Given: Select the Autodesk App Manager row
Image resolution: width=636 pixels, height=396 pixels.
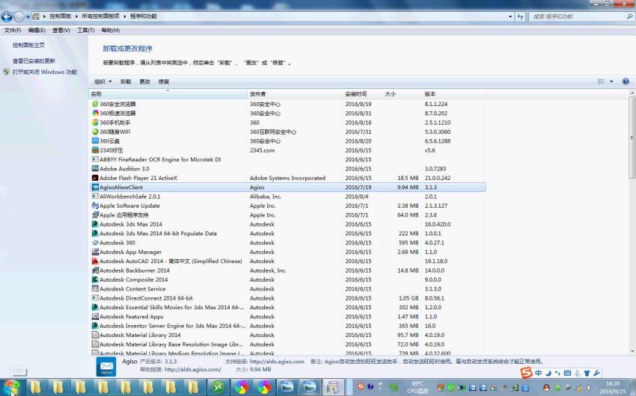Looking at the screenshot, I should click(287, 252).
